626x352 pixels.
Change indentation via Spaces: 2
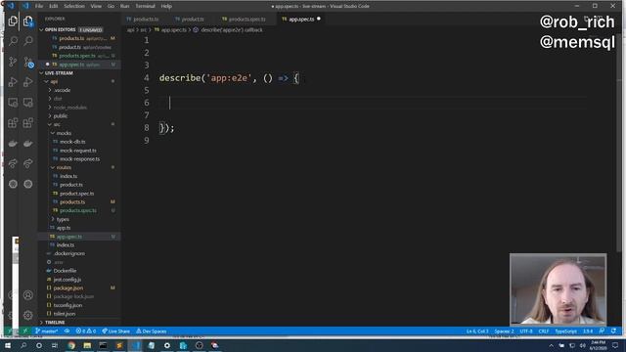point(505,331)
